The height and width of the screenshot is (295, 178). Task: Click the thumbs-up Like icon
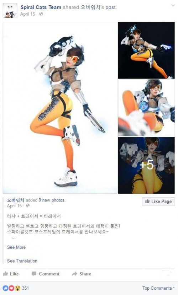click(6, 274)
